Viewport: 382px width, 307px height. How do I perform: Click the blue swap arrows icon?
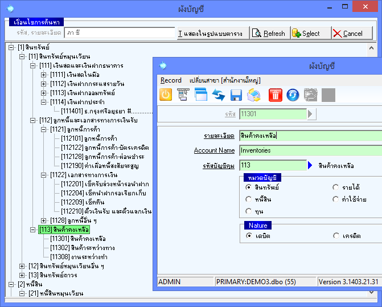tap(218, 95)
